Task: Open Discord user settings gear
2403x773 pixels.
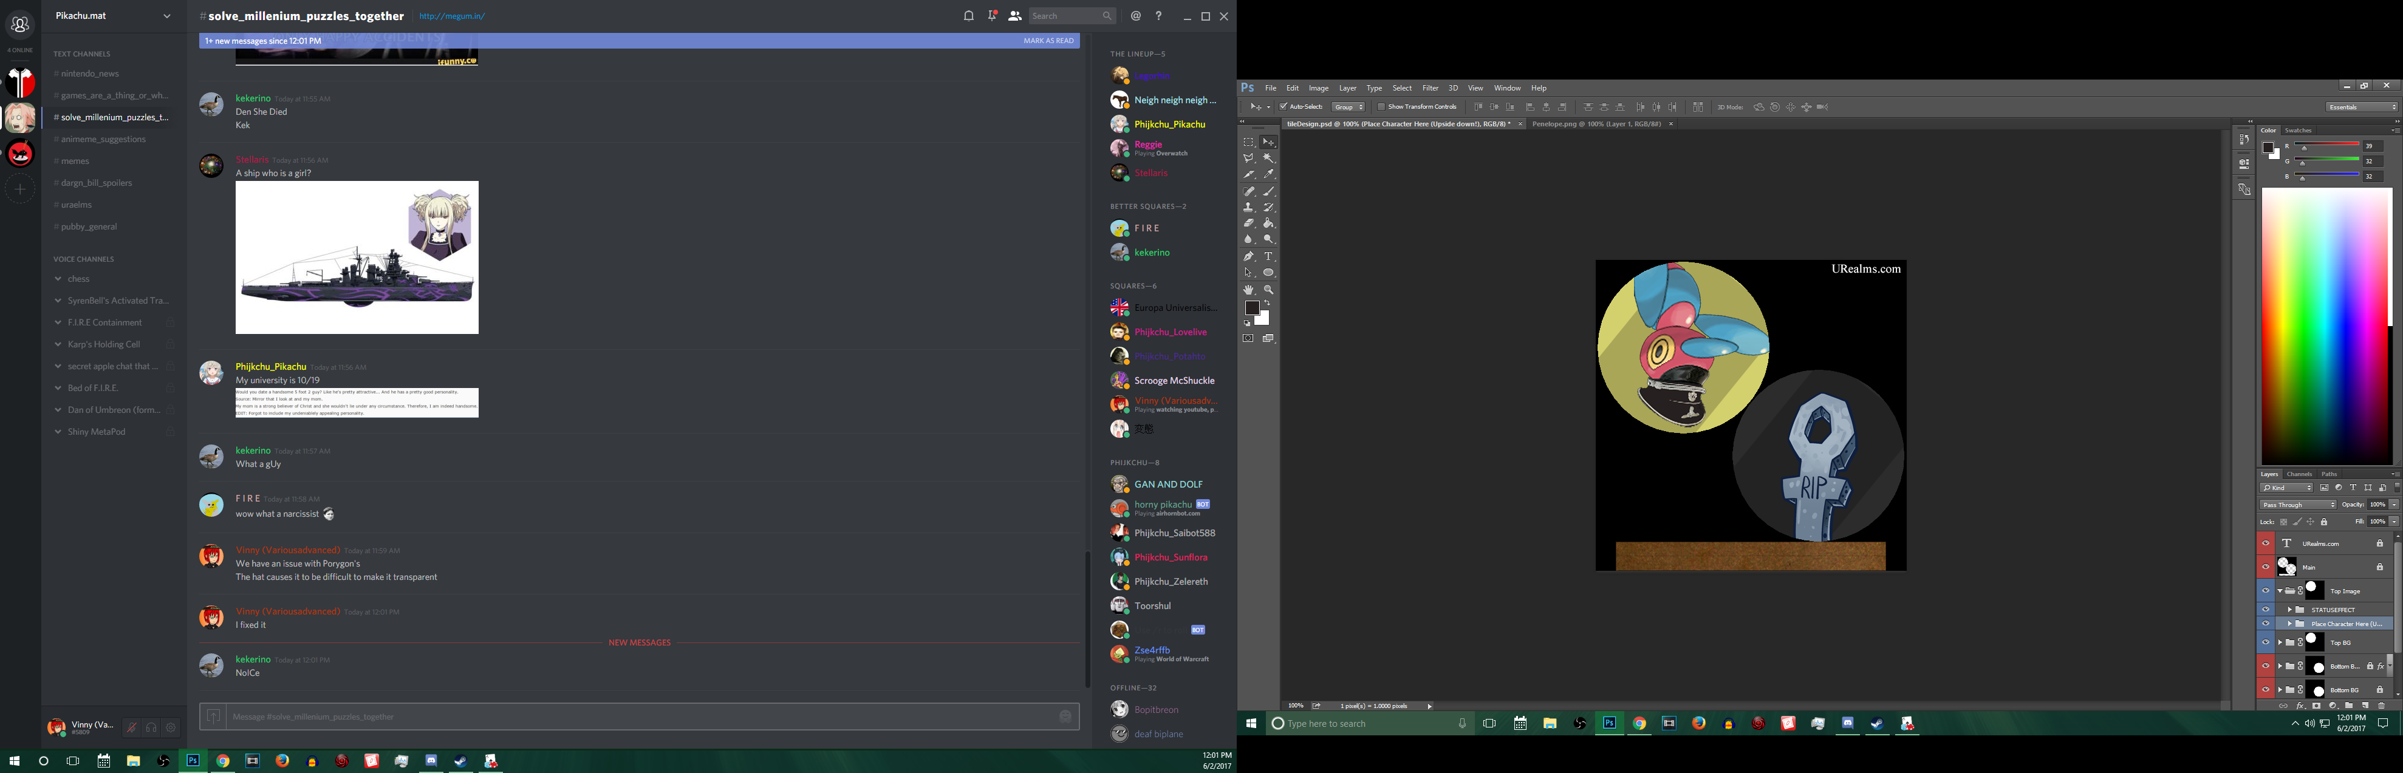Action: tap(171, 727)
